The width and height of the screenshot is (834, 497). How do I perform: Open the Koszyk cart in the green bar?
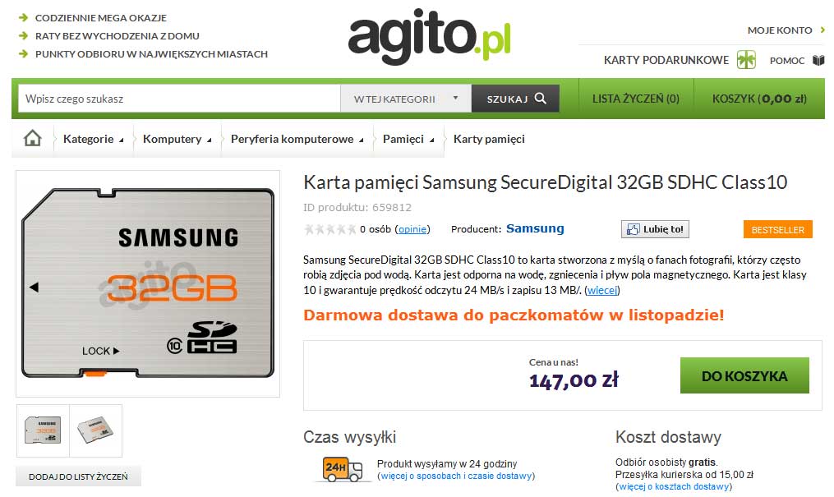tap(759, 99)
